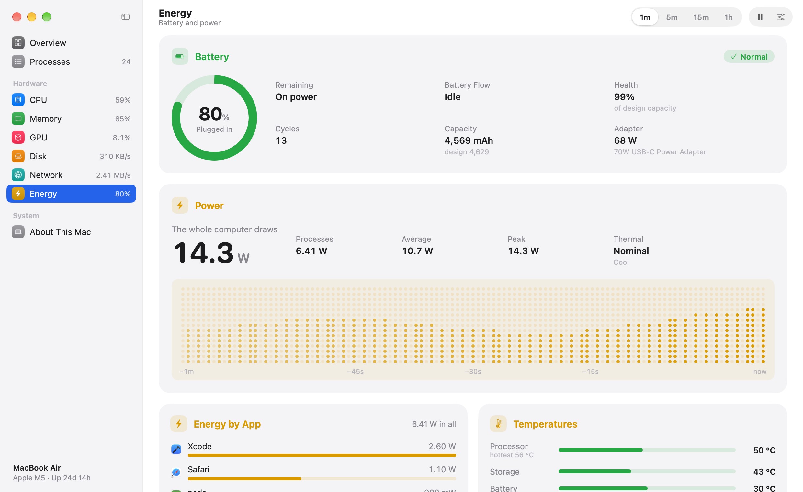Open the display settings sliders icon
Viewport: 803px width, 492px height.
[781, 17]
